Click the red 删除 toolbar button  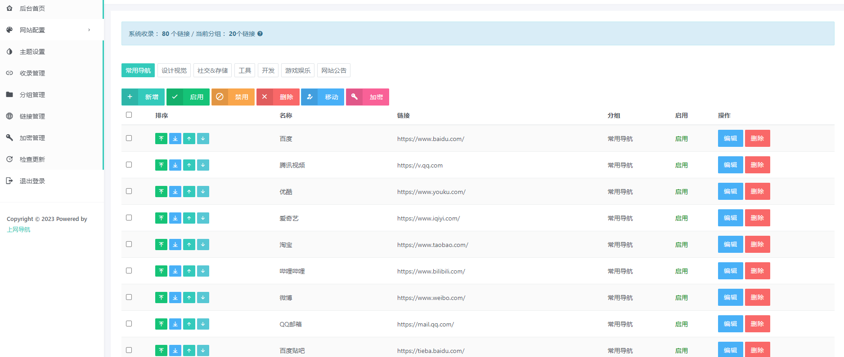coord(278,97)
